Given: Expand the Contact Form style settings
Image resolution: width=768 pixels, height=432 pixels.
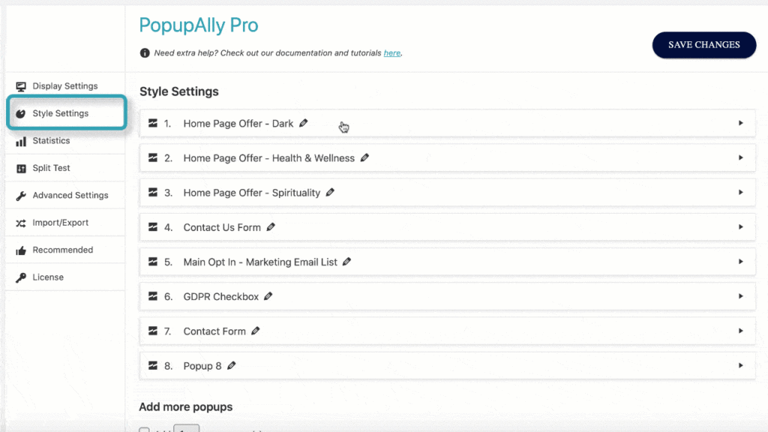Looking at the screenshot, I should pos(740,331).
